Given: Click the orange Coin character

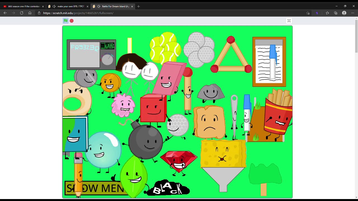Looking at the screenshot, I should (x=111, y=83).
